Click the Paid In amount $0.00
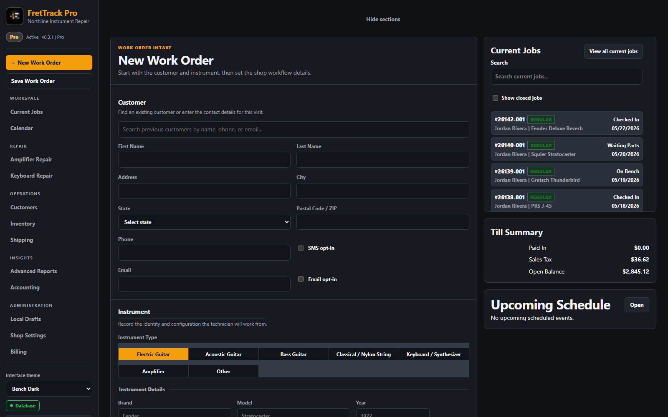Image resolution: width=668 pixels, height=417 pixels. (641, 248)
